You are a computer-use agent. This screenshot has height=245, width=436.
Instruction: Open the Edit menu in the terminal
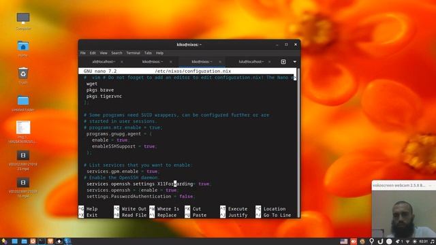click(93, 53)
